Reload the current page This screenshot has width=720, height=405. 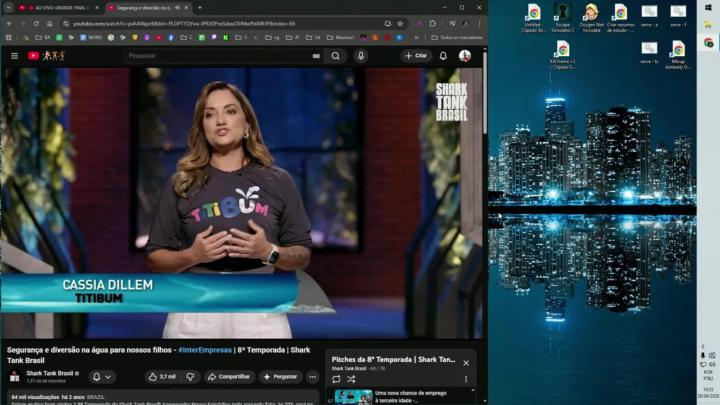[x=36, y=24]
